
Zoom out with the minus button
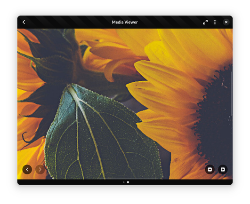pyautogui.click(x=210, y=170)
